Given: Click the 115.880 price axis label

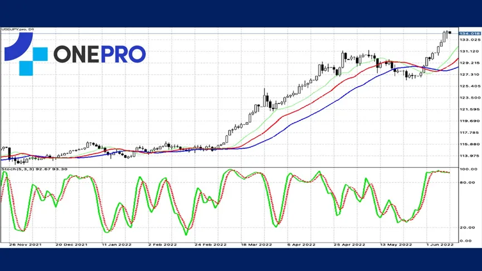Looking at the screenshot, I should coord(470,144).
